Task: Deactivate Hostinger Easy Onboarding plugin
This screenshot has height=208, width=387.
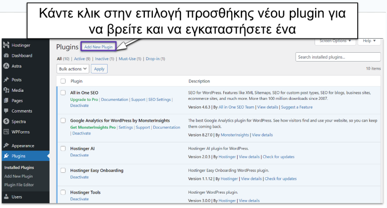Action: (79, 177)
